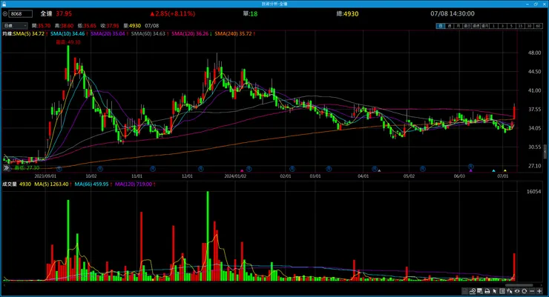Click the 成交量 volume panel label

[x=10, y=184]
